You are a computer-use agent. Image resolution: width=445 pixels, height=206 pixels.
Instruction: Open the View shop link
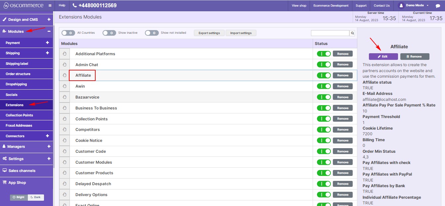(x=299, y=6)
